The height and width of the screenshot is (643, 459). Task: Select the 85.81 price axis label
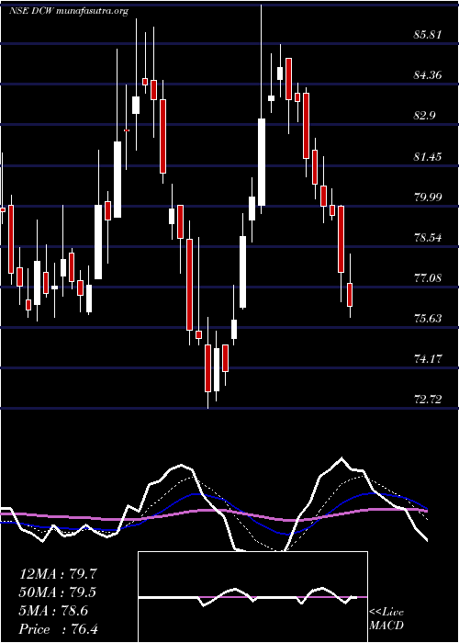pos(428,35)
